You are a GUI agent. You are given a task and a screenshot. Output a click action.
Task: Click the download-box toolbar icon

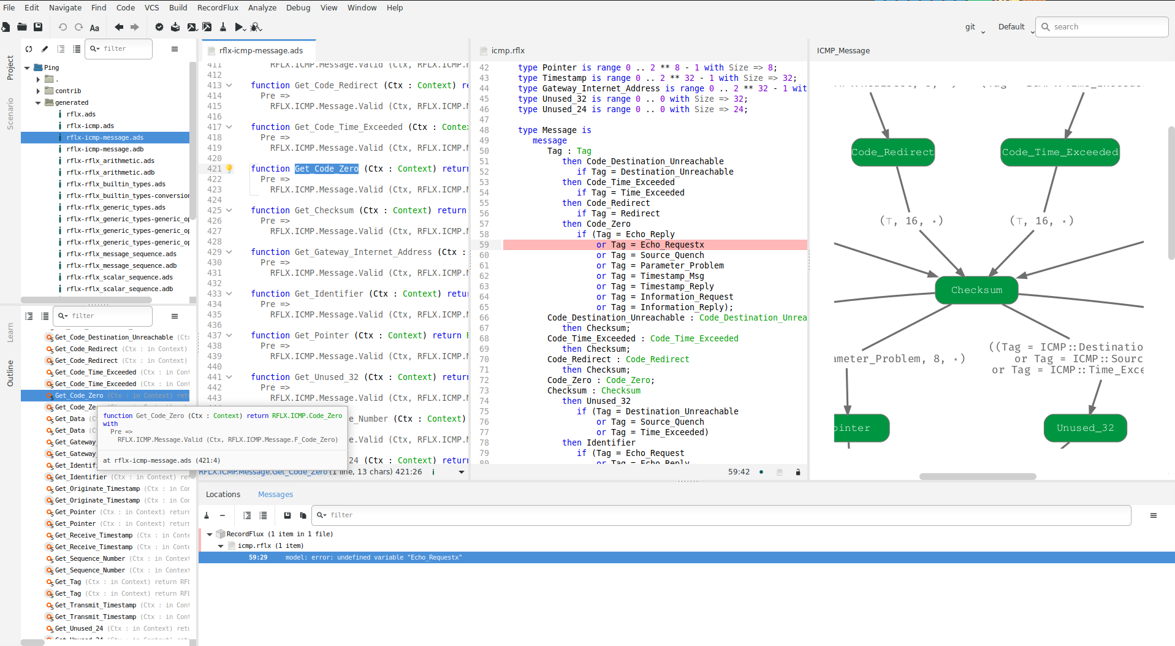point(175,27)
